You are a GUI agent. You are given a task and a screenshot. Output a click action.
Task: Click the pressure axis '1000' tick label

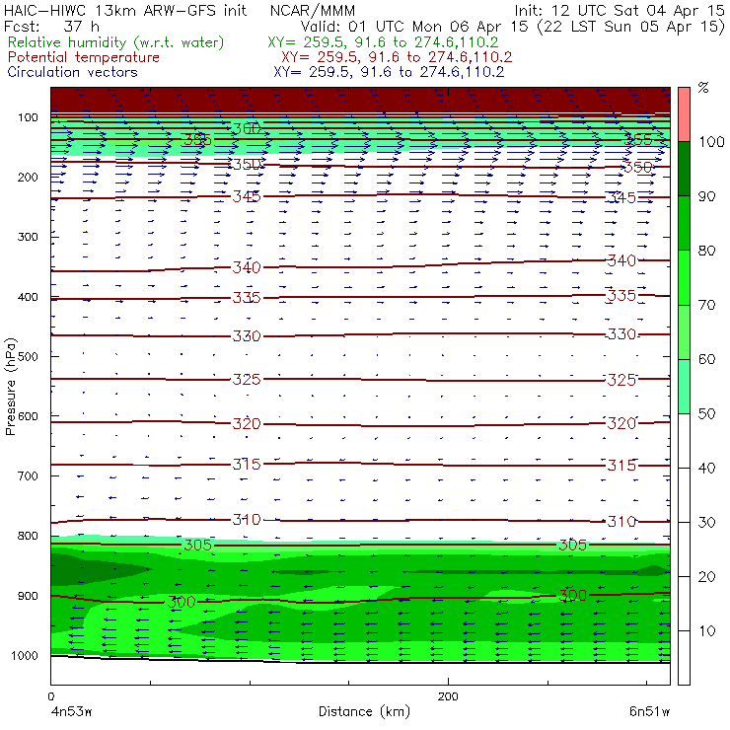(x=25, y=655)
